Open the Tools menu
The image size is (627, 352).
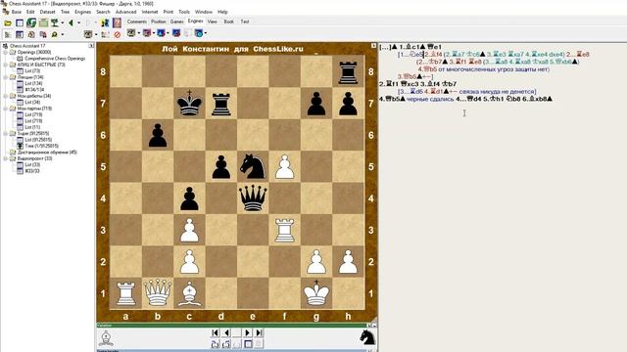click(x=184, y=12)
